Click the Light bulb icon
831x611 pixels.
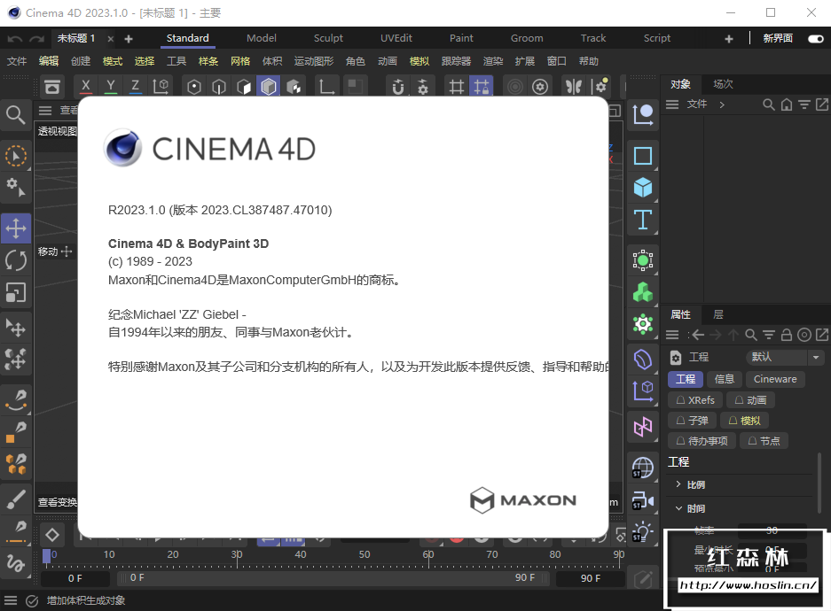click(643, 532)
